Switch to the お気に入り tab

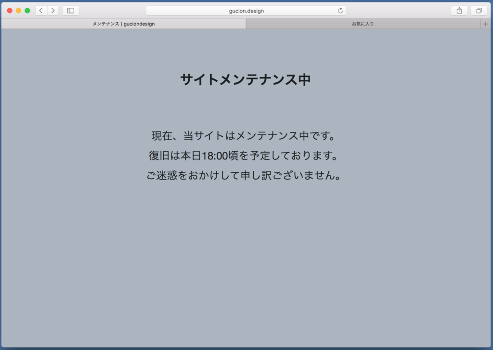pyautogui.click(x=363, y=24)
